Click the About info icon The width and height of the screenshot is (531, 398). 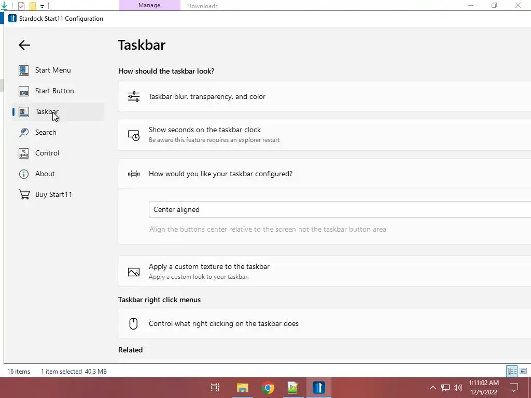click(x=24, y=174)
